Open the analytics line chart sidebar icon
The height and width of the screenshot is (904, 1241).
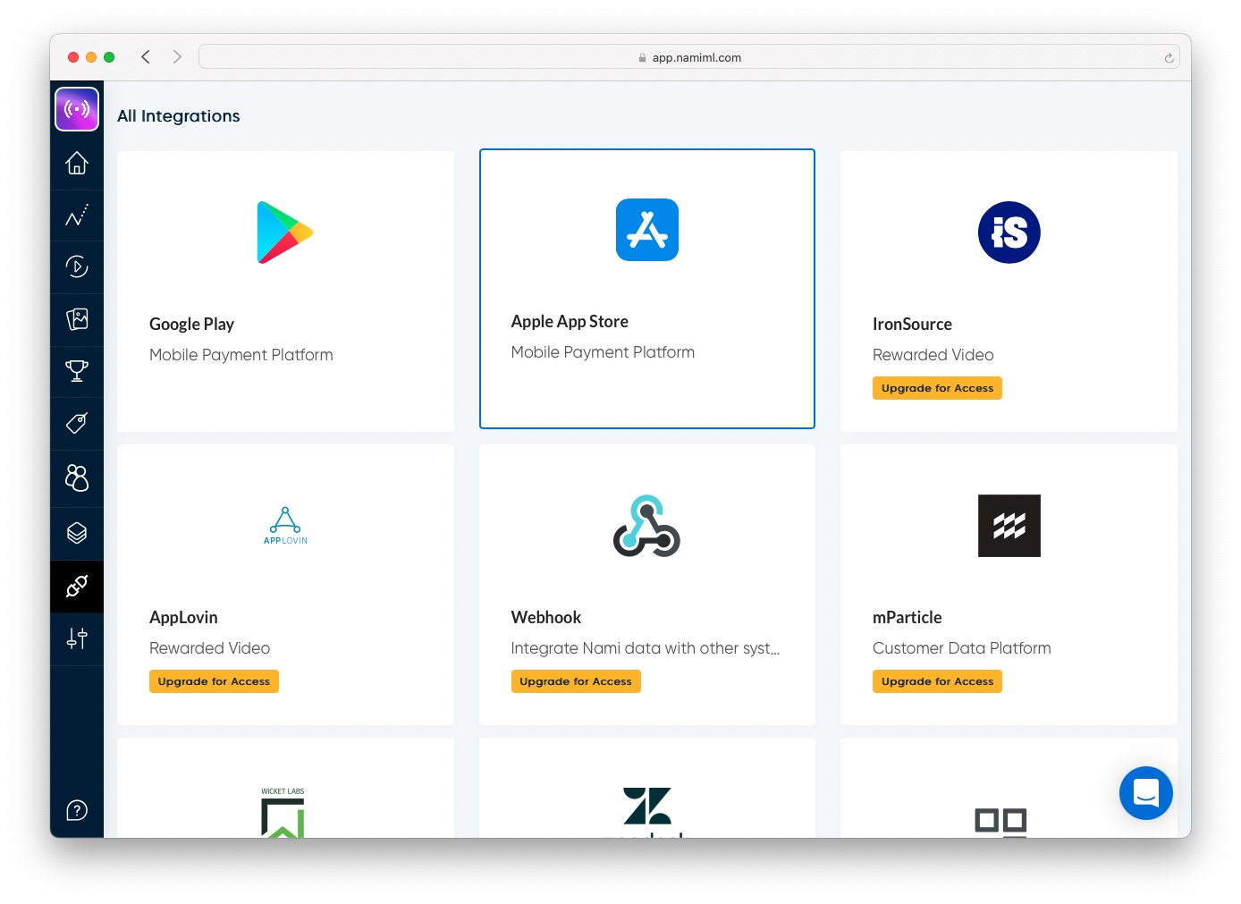[77, 215]
